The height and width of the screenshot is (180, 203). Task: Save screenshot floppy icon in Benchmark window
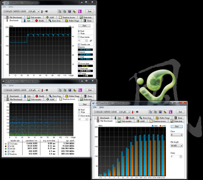pos(69,11)
